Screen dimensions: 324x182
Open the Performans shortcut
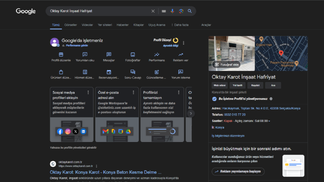pos(157,57)
